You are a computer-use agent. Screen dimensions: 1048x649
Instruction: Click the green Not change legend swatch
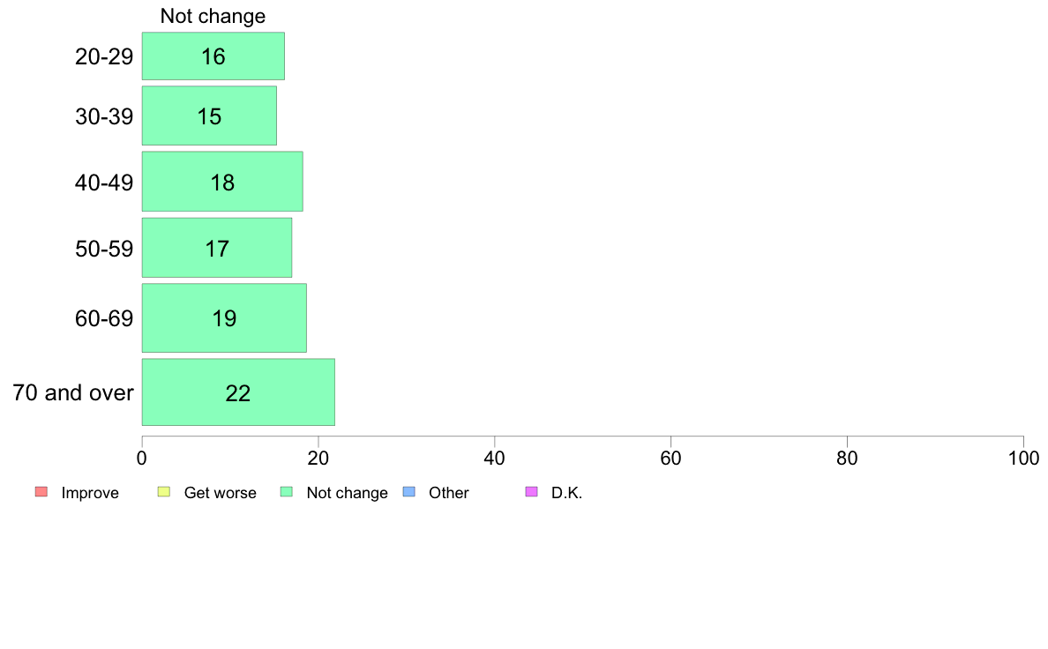pos(287,492)
